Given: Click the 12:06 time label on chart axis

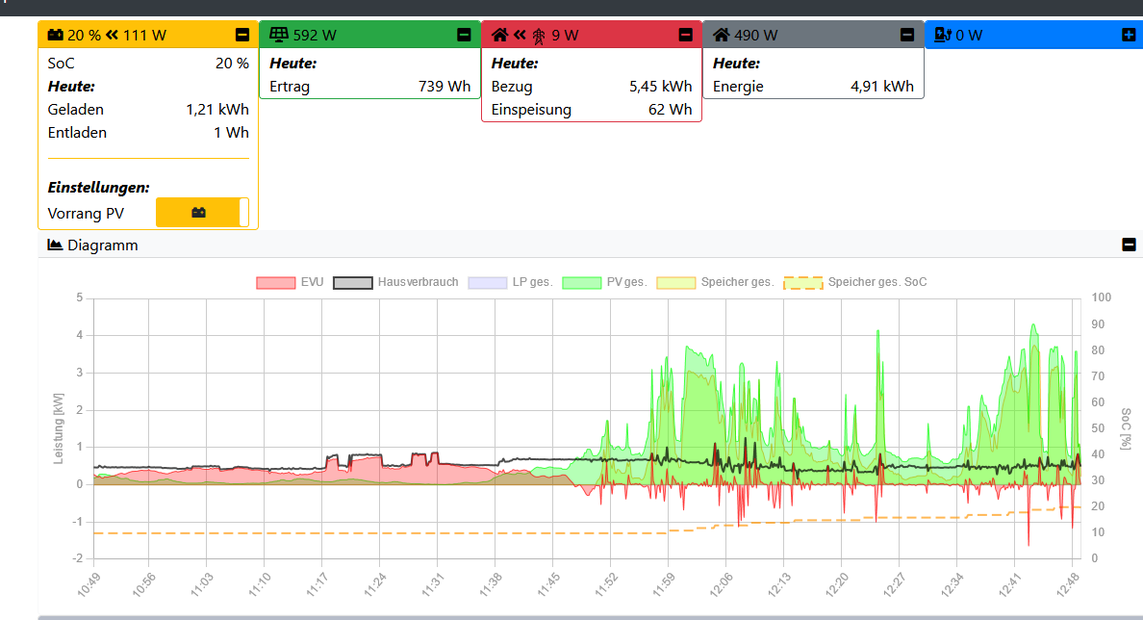Looking at the screenshot, I should point(722,583).
